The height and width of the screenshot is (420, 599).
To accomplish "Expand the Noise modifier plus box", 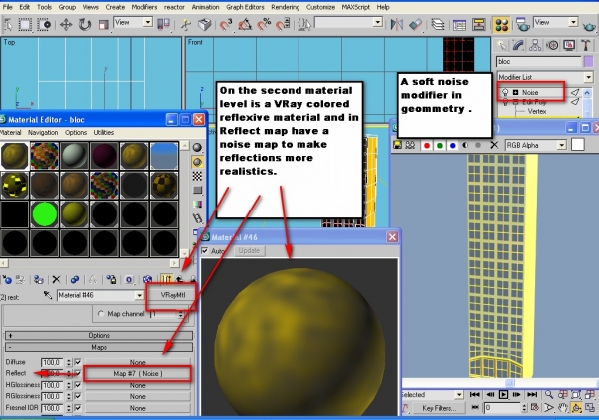I will (x=516, y=92).
